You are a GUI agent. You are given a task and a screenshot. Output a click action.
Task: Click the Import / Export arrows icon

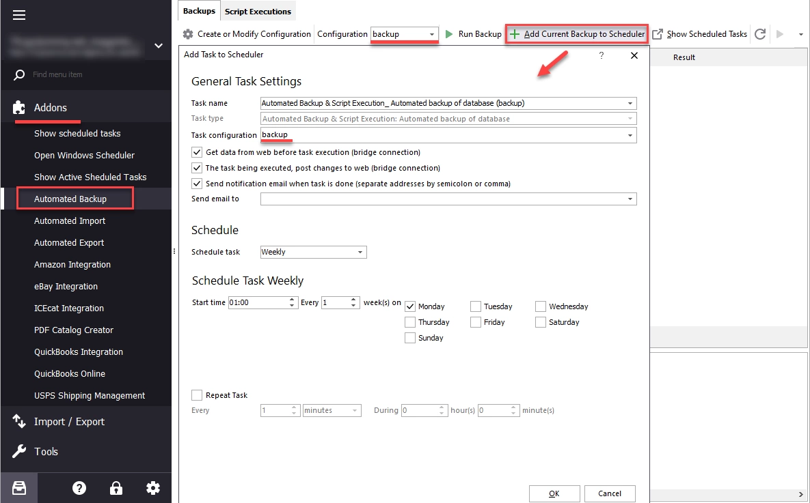pos(19,422)
